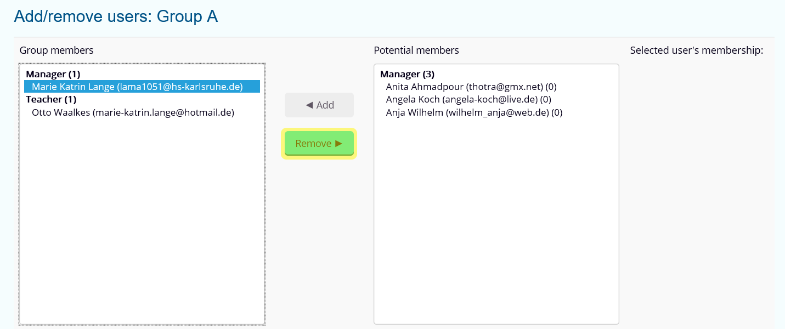Select Otto Waalkes in Group members

(x=133, y=112)
